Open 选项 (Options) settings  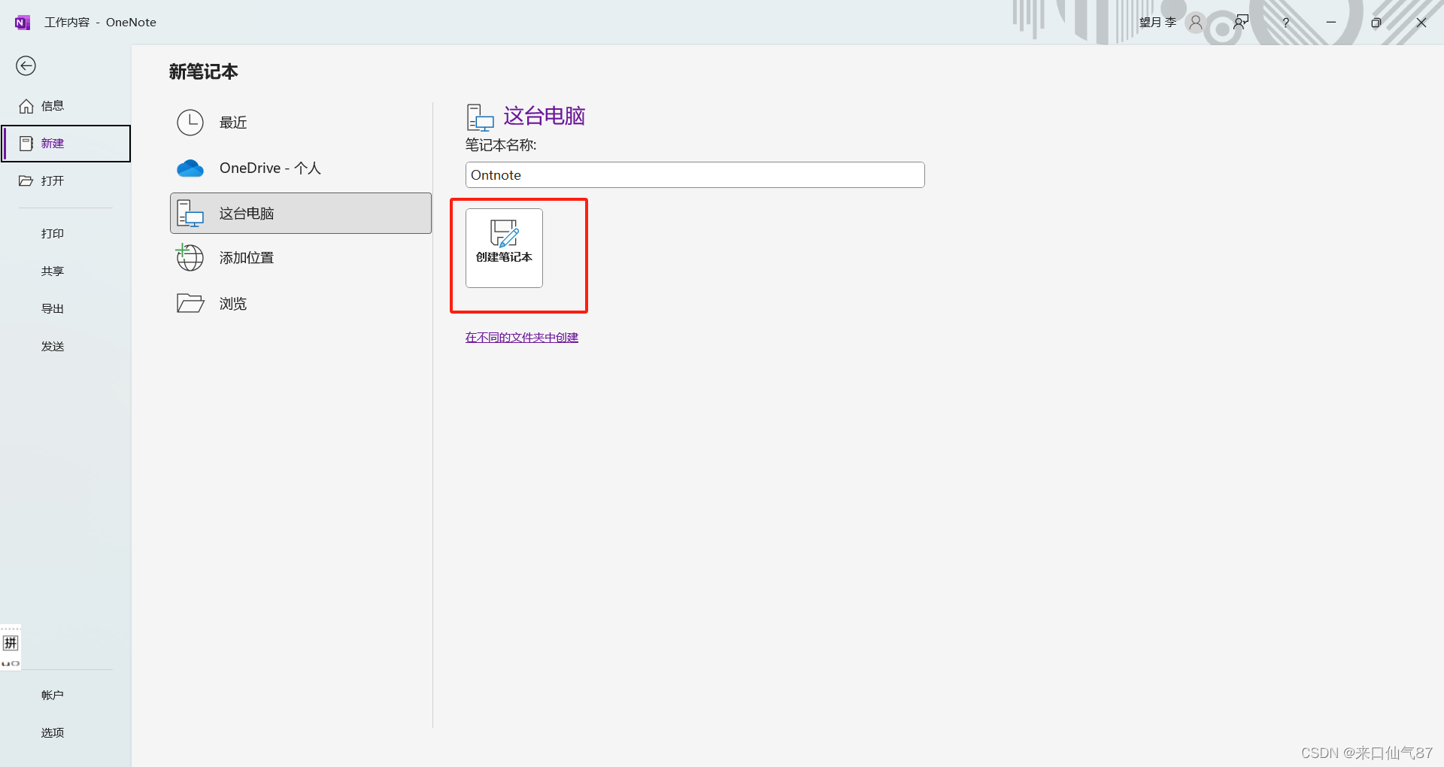tap(65, 733)
